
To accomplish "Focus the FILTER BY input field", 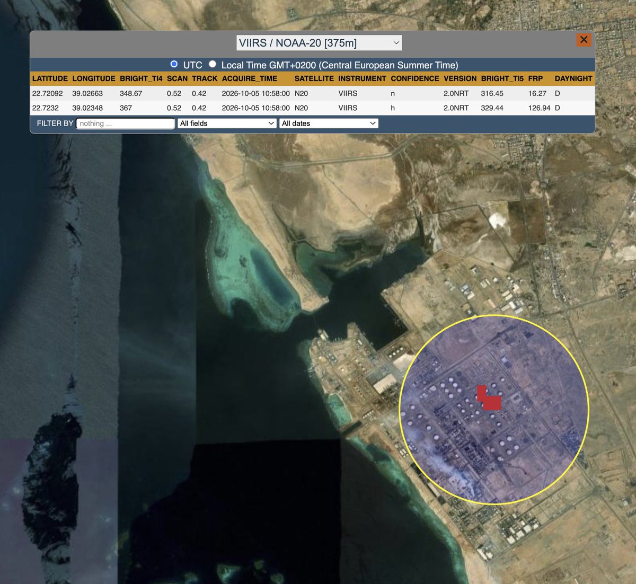I will pyautogui.click(x=126, y=123).
